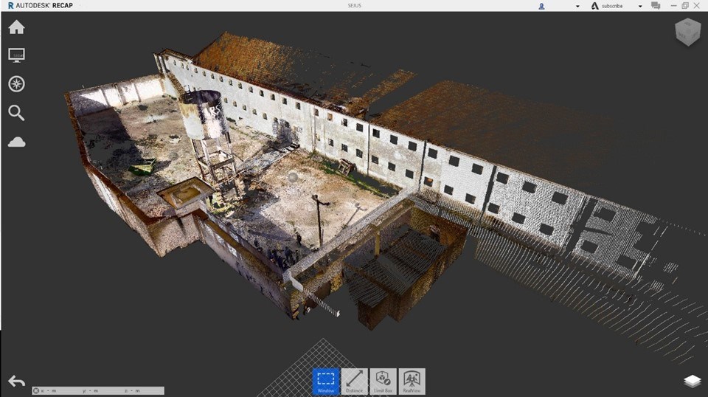Switch to RealView mode
Image resolution: width=708 pixels, height=397 pixels.
[412, 381]
